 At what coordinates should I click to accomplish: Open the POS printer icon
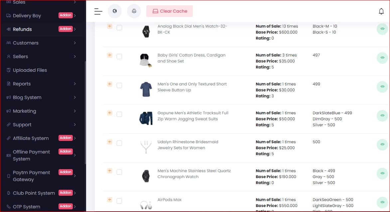pyautogui.click(x=134, y=11)
